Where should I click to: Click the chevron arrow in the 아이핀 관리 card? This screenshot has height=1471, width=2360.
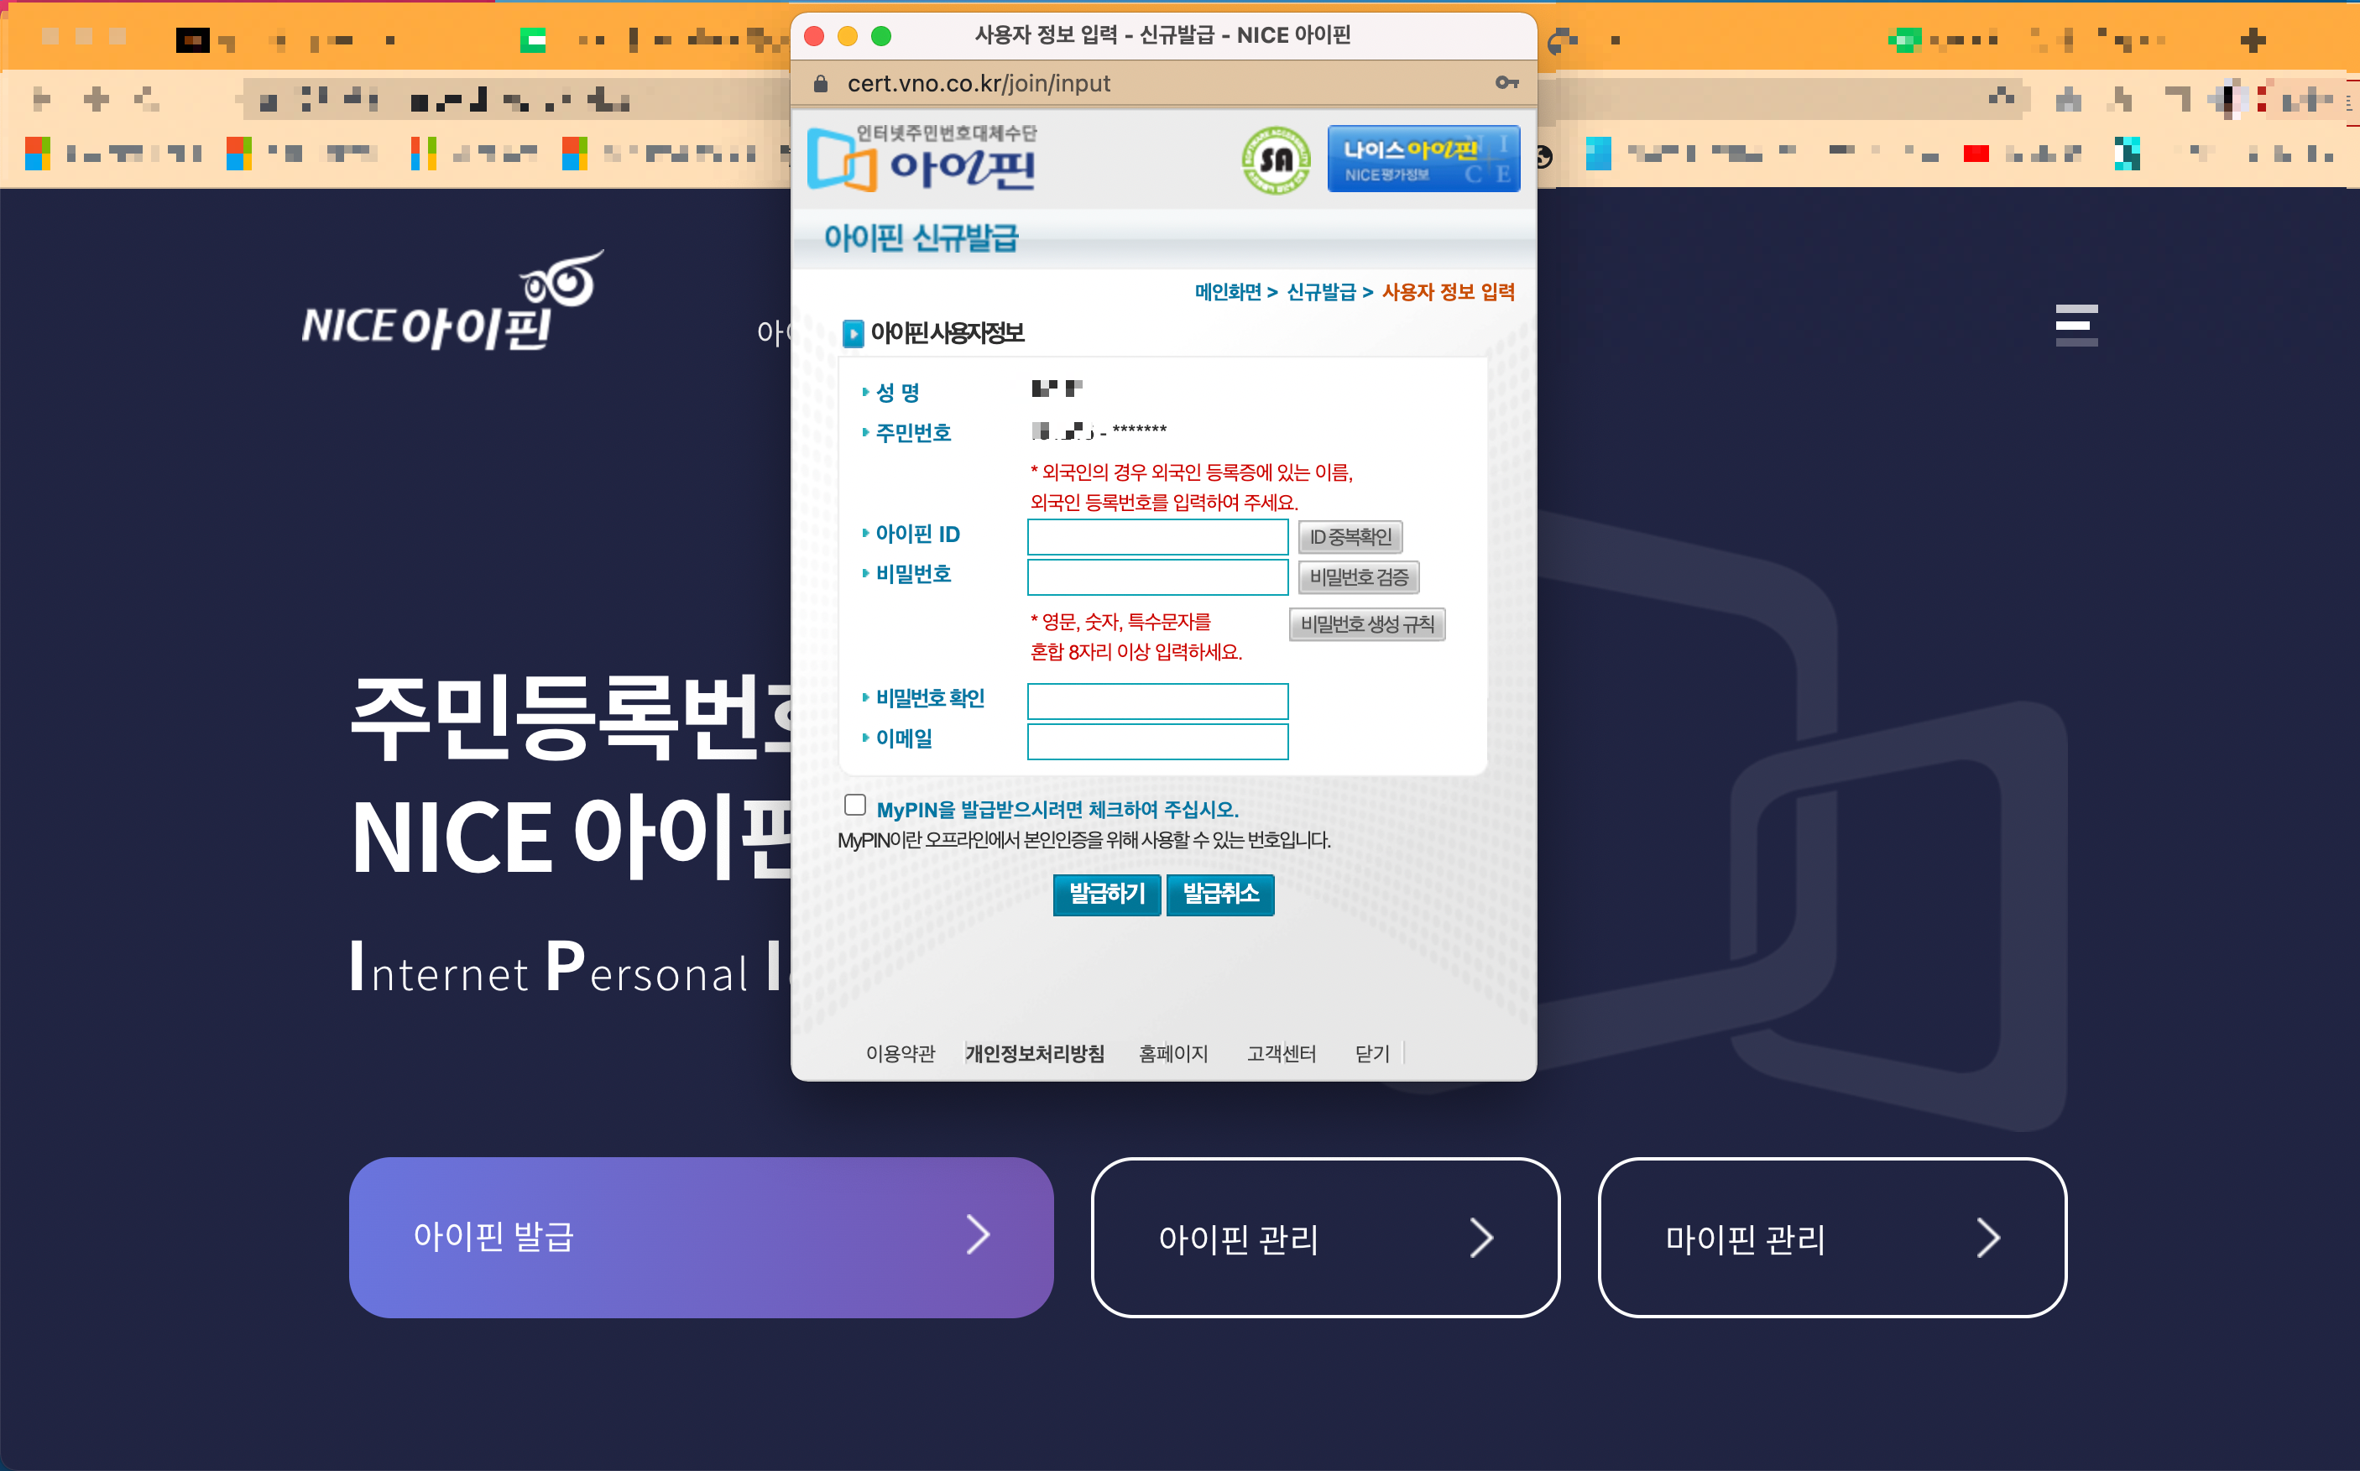pos(1480,1238)
